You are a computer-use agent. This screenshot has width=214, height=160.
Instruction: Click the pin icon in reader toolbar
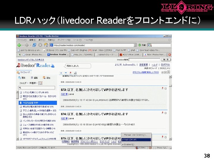coord(70,73)
